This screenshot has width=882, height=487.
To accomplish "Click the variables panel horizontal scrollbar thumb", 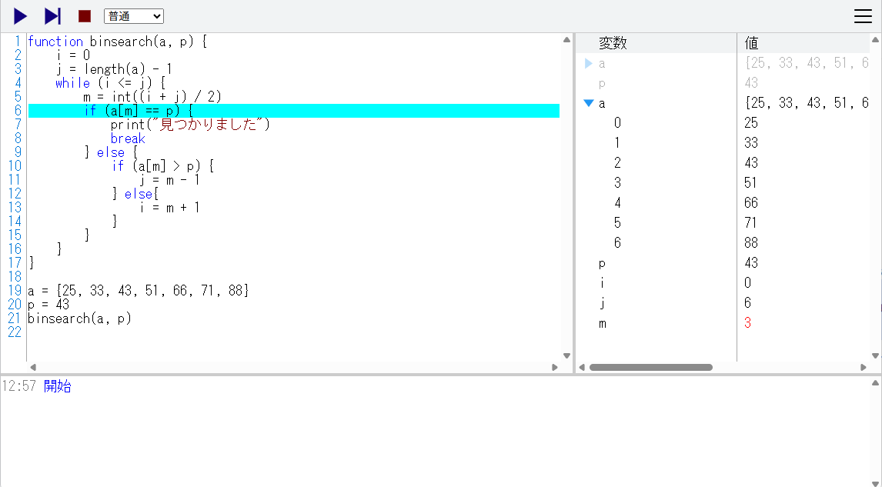I will click(651, 367).
